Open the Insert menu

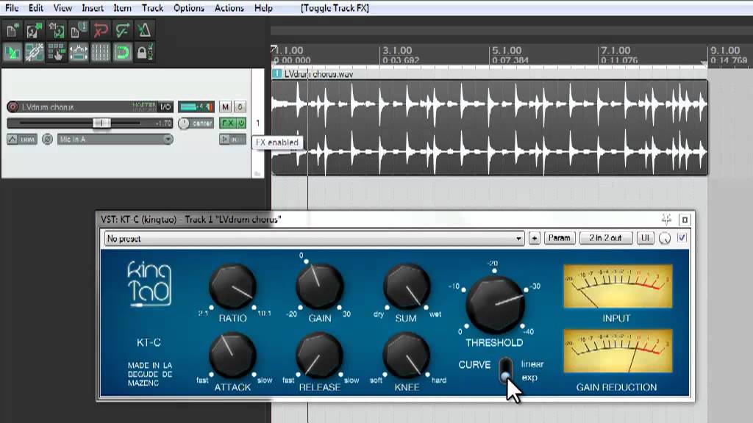coord(93,7)
